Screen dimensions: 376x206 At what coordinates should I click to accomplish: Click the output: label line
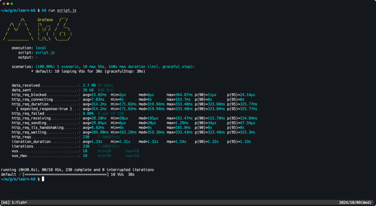tap(26, 57)
